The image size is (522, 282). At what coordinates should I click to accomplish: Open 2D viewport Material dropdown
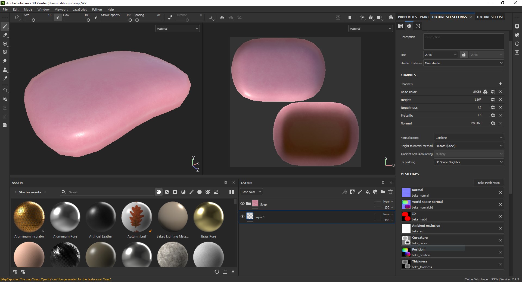pyautogui.click(x=370, y=28)
